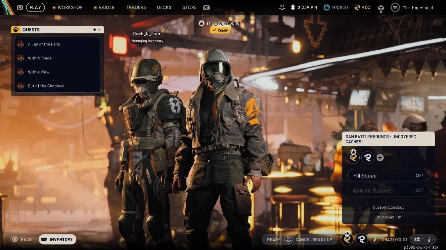Click the second squad member emblem in the panel
This screenshot has height=250, width=446.
click(x=368, y=158)
